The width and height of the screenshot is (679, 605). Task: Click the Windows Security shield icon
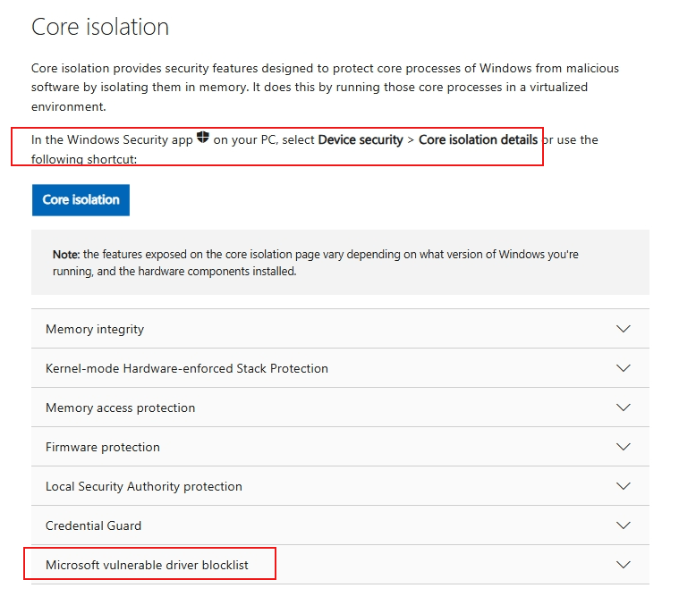[x=203, y=138]
